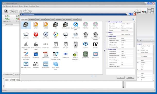Click the Disattiva audio value No
Screen dimensions: 157x94
pos(127,62)
